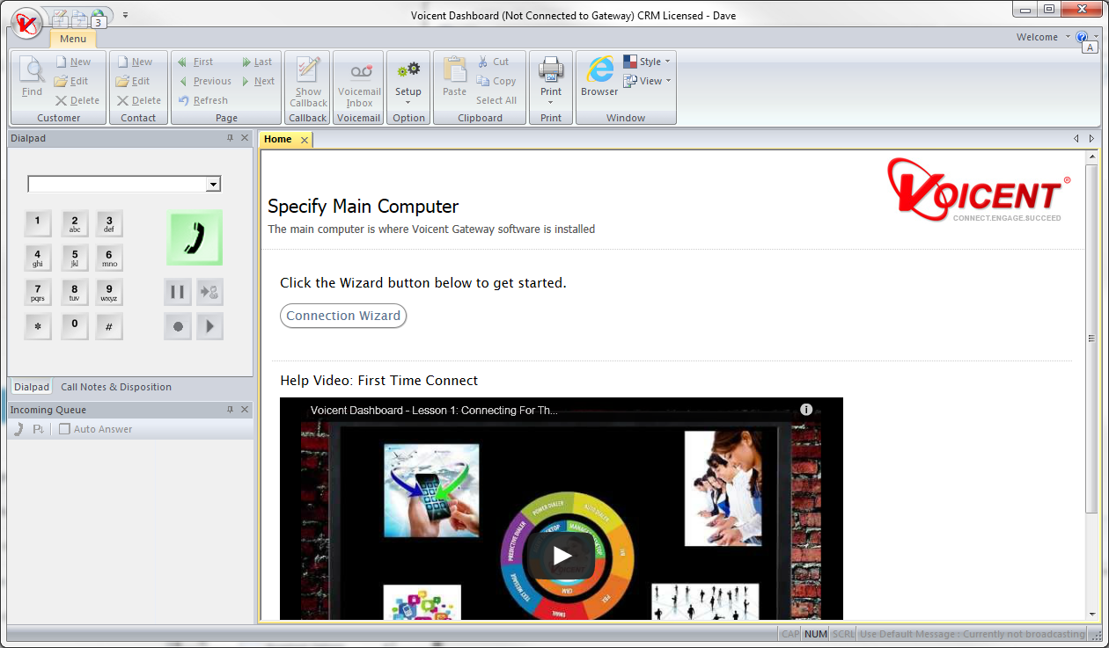Click the dialpad playback triangle button
Screen dimensions: 1109x648
[209, 326]
